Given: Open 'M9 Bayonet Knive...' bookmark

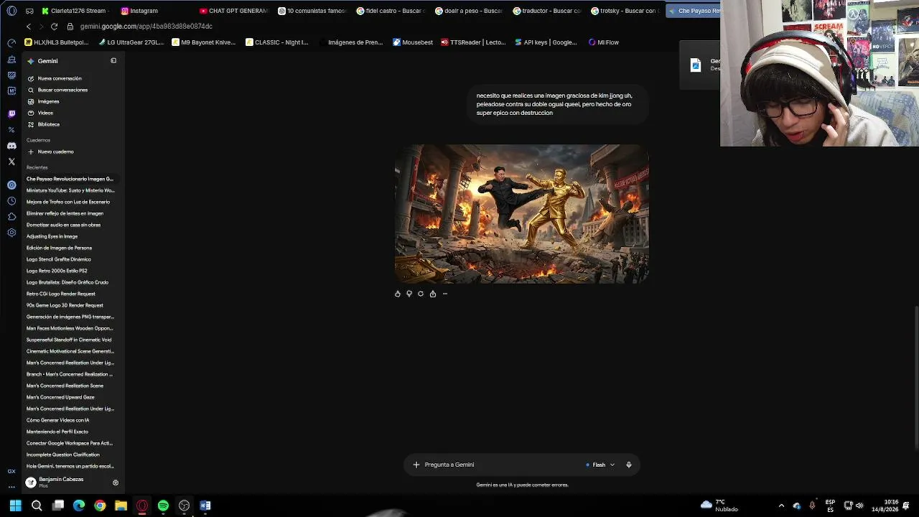Looking at the screenshot, I should pyautogui.click(x=204, y=42).
